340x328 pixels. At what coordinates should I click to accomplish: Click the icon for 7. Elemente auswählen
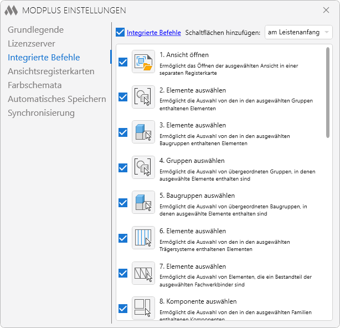pos(143,273)
